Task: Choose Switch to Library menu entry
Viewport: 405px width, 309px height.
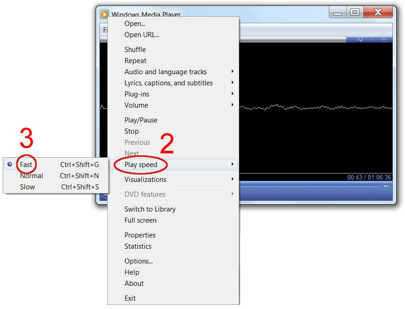Action: [x=150, y=209]
